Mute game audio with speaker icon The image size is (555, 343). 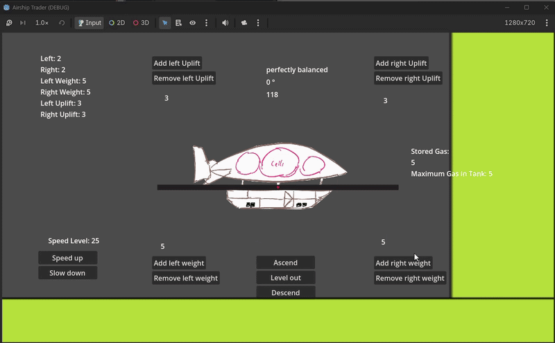pyautogui.click(x=225, y=23)
